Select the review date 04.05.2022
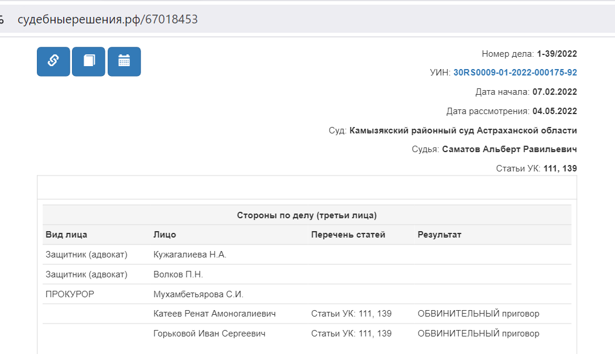Screen dimensions: 615x354 pyautogui.click(x=555, y=111)
